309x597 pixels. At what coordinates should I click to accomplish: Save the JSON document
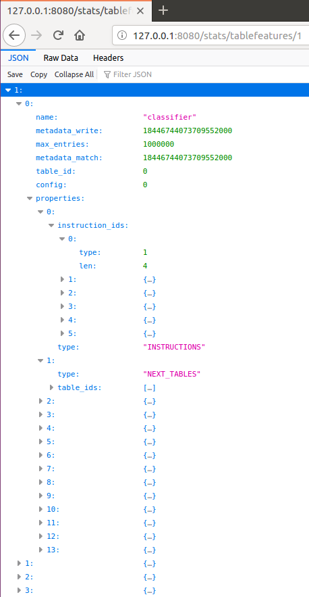tap(15, 74)
